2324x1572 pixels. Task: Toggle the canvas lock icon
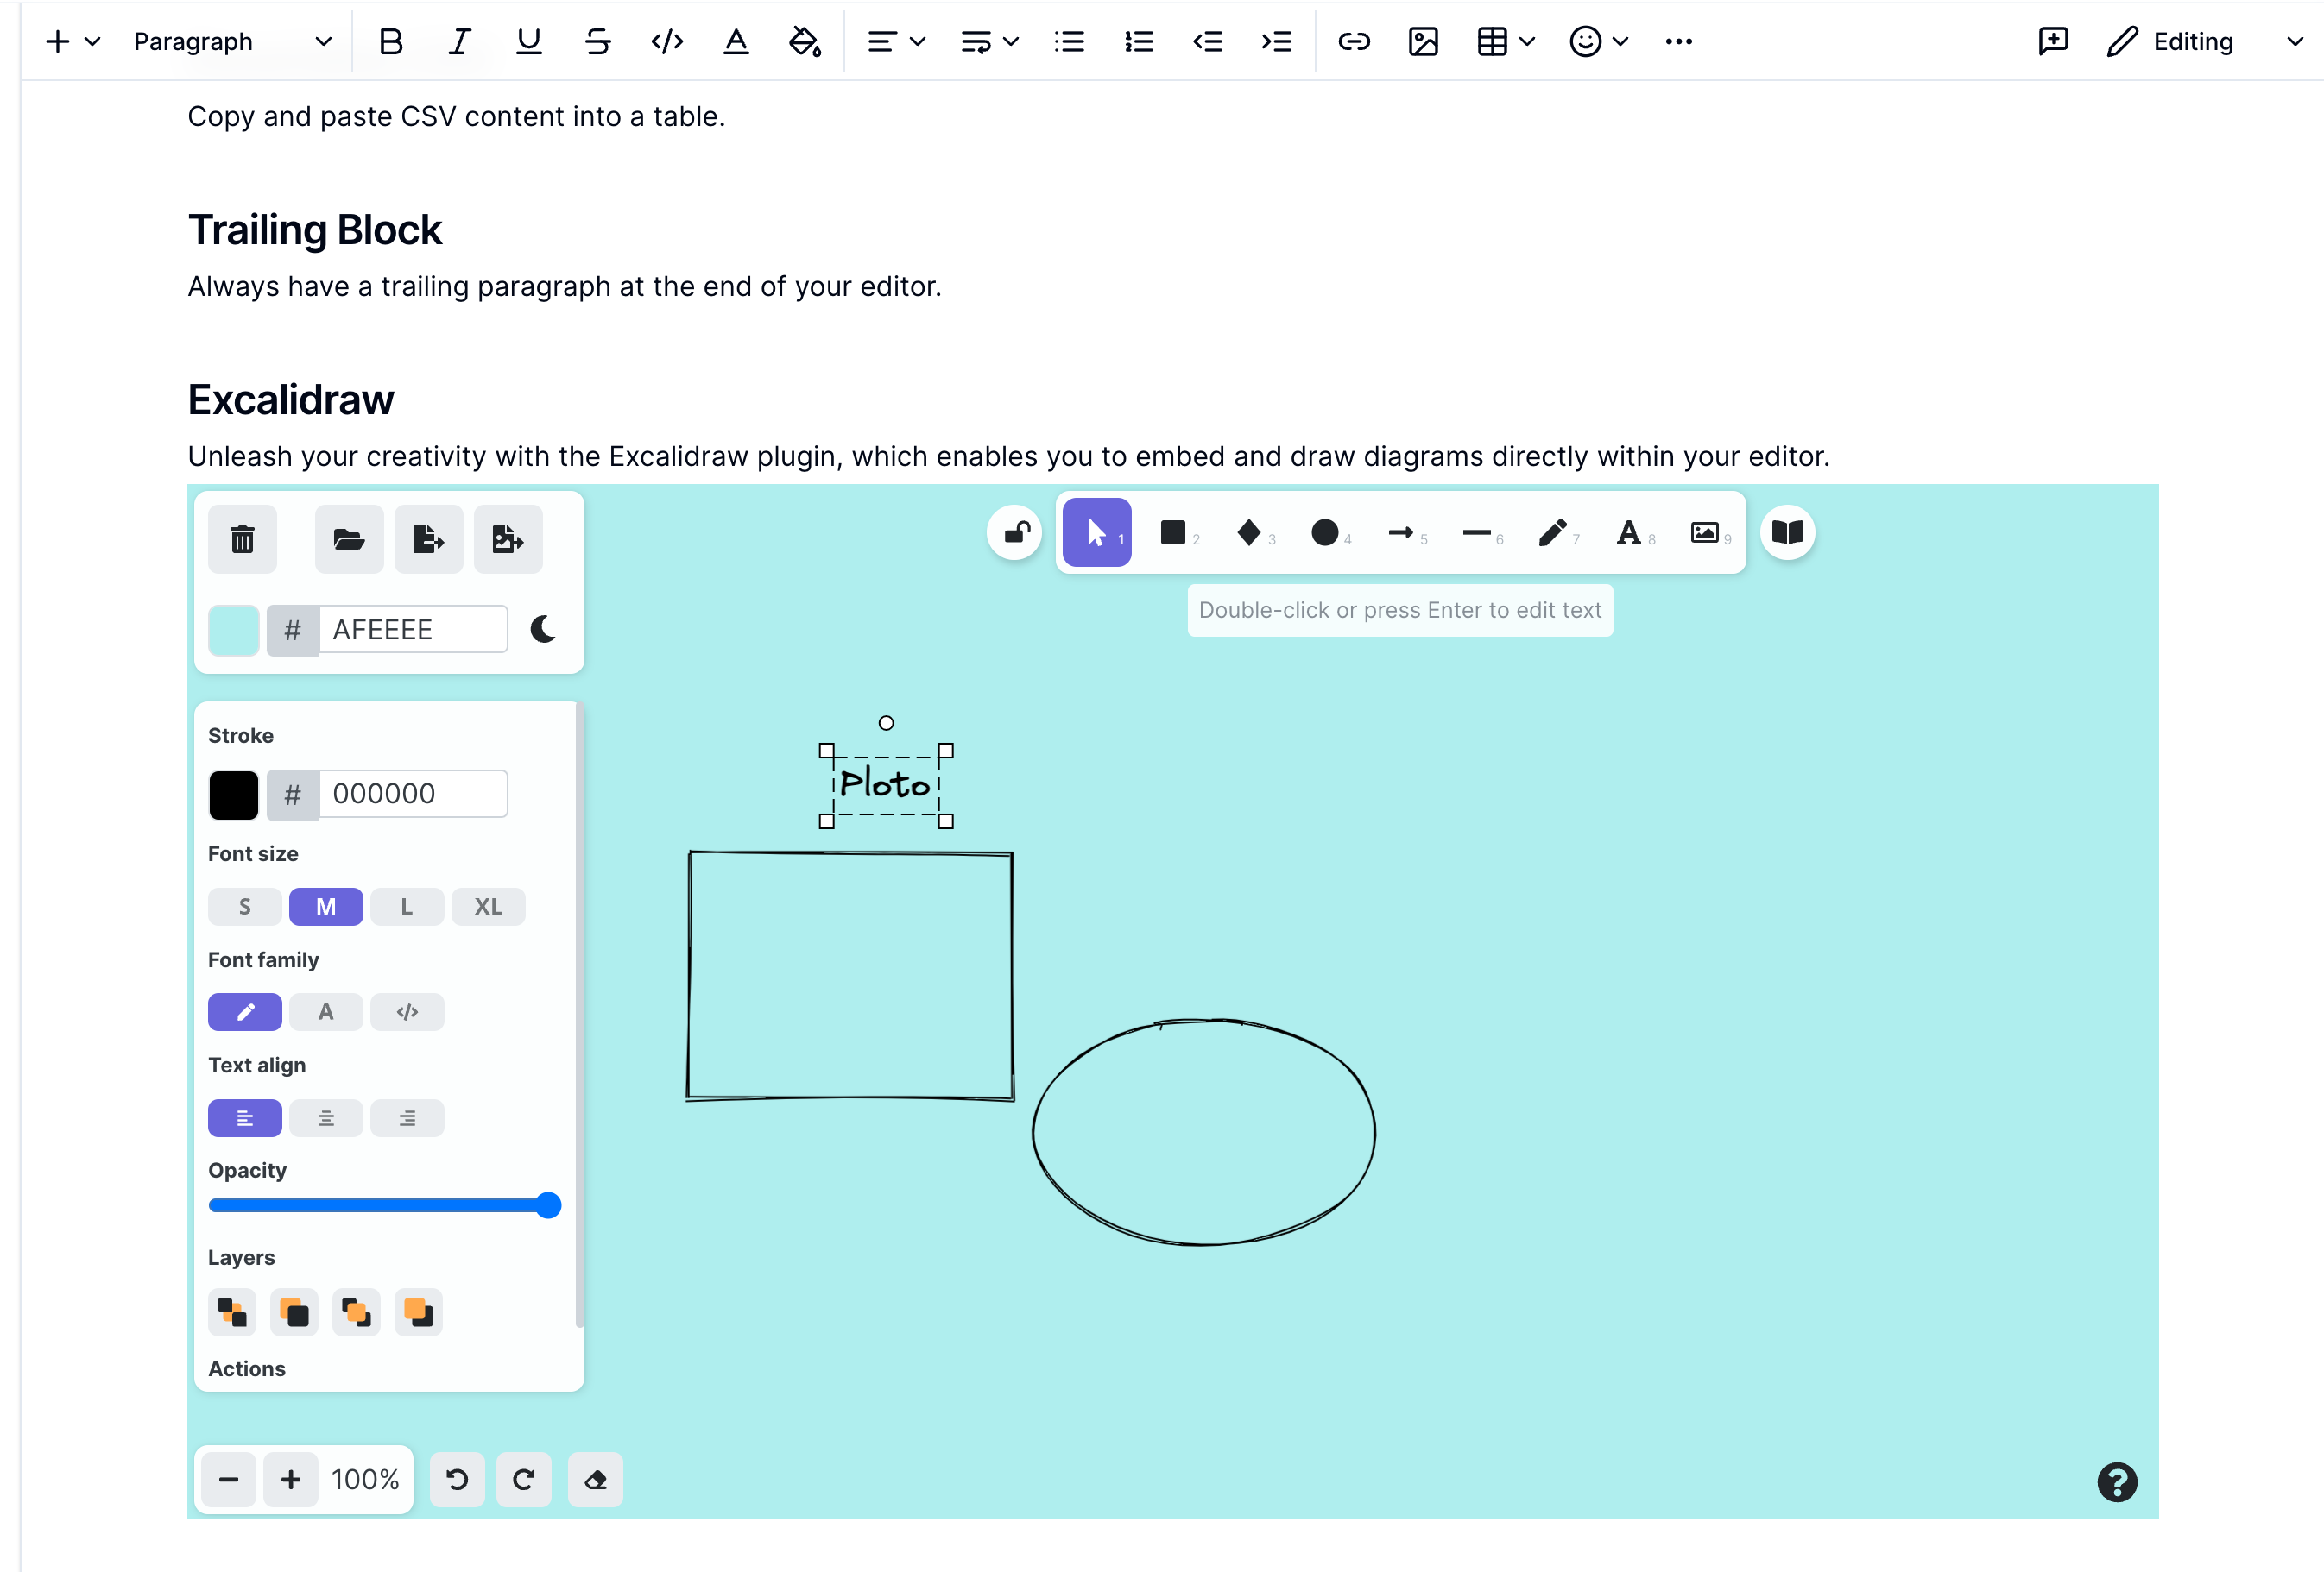coord(1016,532)
